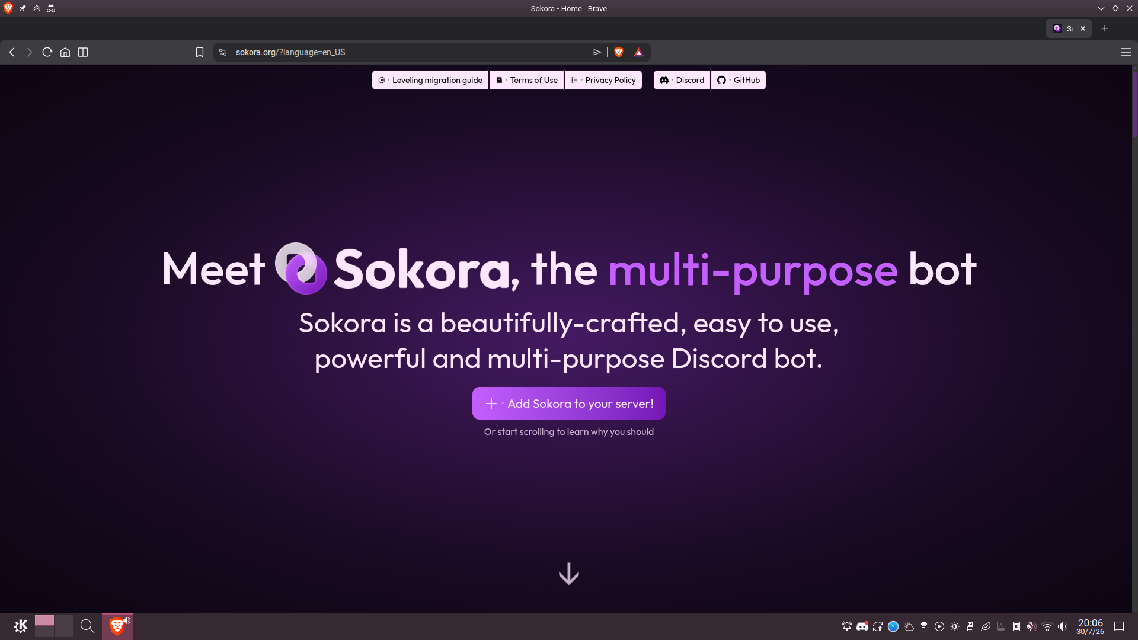Click the titlebar diamond maximize button
Viewport: 1138px width, 640px height.
coord(1115,8)
